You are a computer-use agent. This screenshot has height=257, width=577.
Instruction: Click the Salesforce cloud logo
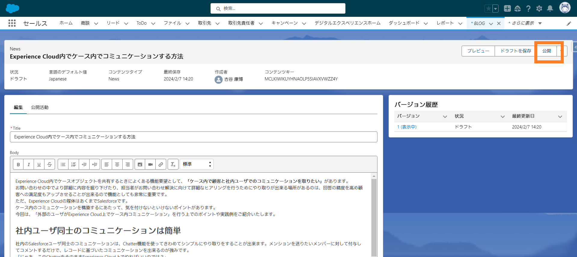(12, 8)
